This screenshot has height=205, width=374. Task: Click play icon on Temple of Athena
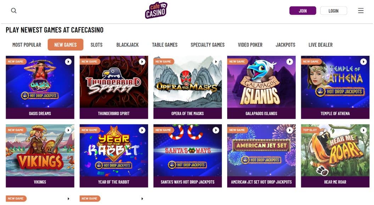pyautogui.click(x=363, y=62)
